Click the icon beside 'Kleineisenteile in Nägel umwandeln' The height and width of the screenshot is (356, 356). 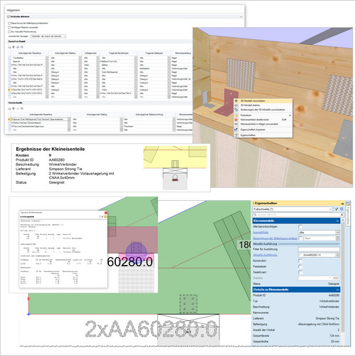point(236,124)
